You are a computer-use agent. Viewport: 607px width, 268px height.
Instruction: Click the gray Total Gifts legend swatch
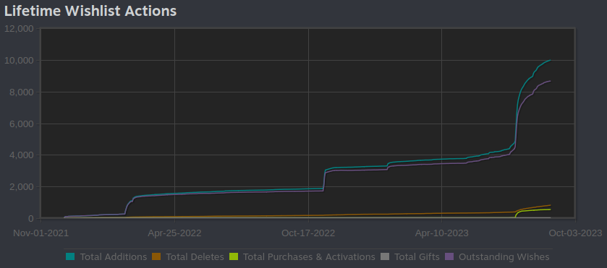[x=385, y=256]
